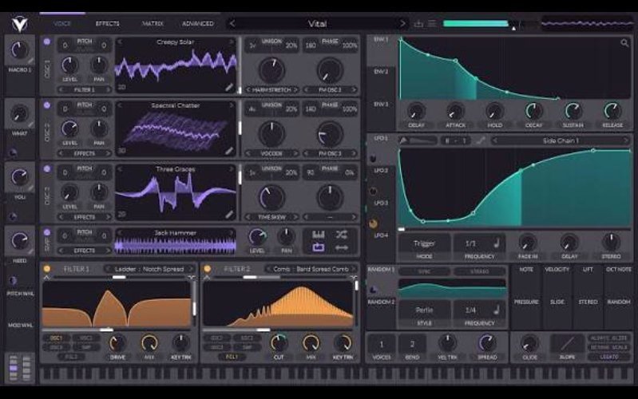Disable Filter 2 with its power button

click(208, 269)
